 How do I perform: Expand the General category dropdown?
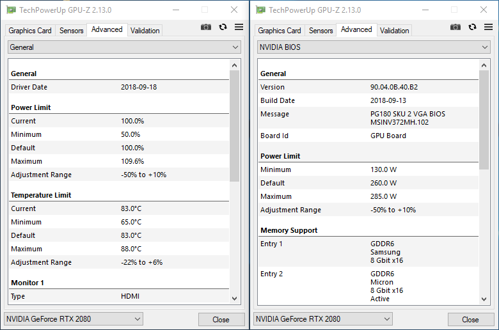[124, 47]
